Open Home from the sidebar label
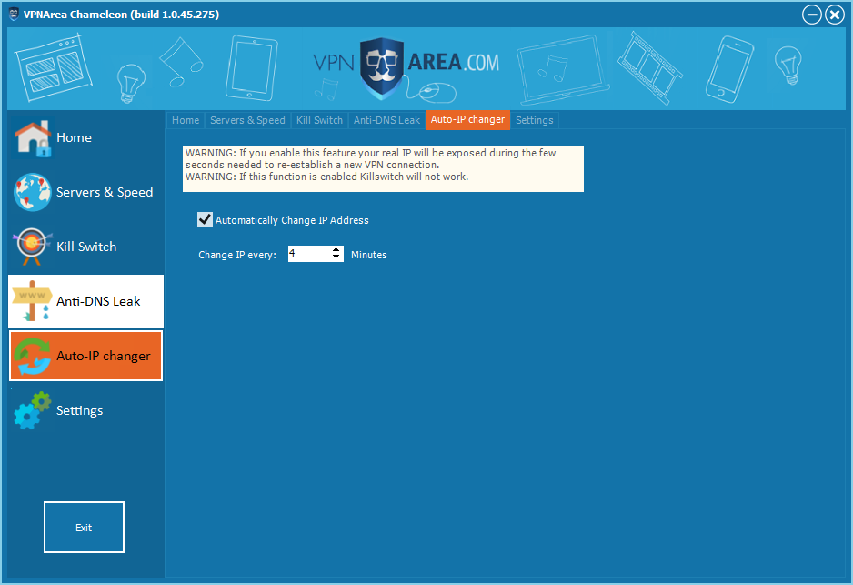Screen dimensions: 853x585 [74, 137]
